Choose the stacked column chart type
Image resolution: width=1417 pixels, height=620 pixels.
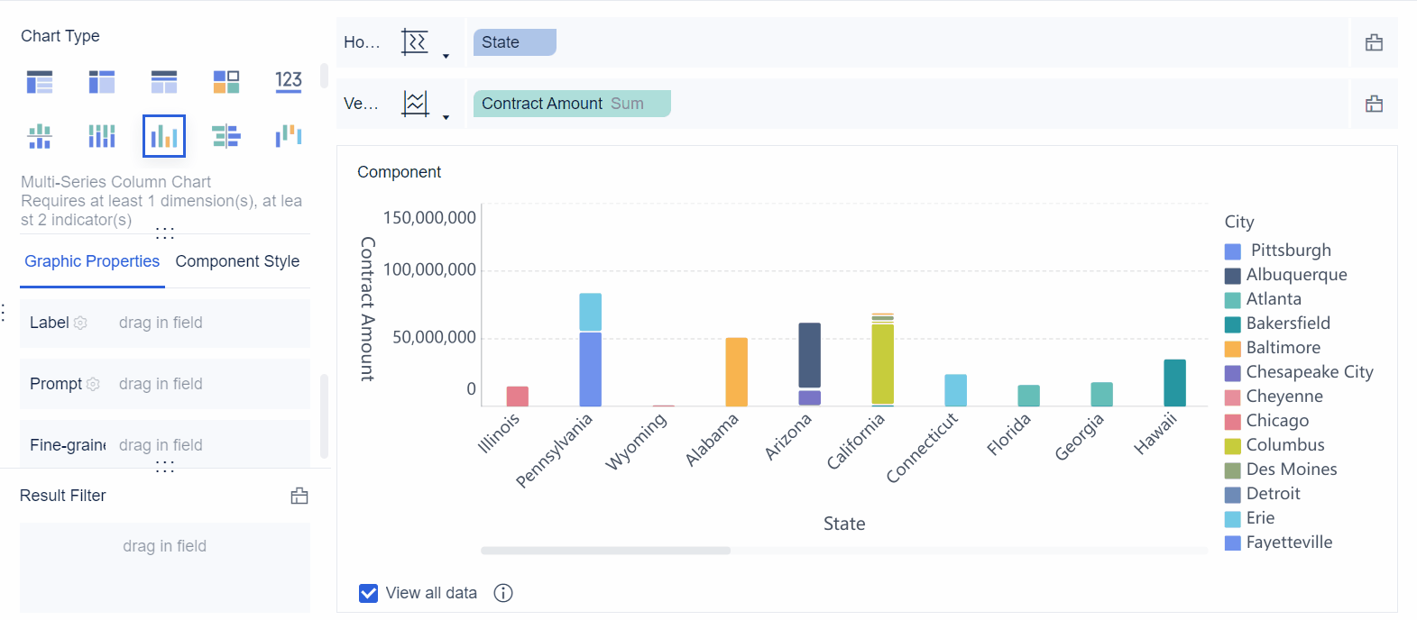tap(102, 136)
